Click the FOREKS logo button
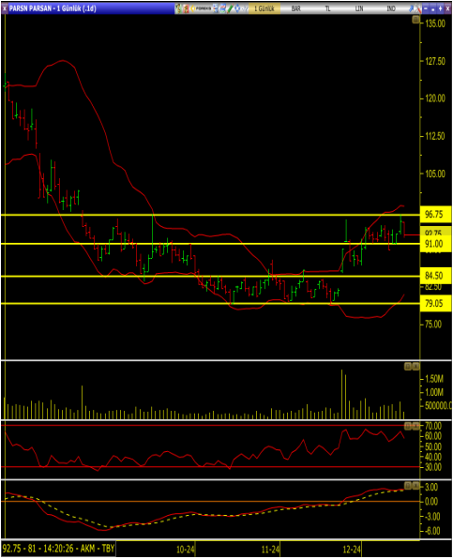Screen dimensions: 453x559 coord(201,8)
